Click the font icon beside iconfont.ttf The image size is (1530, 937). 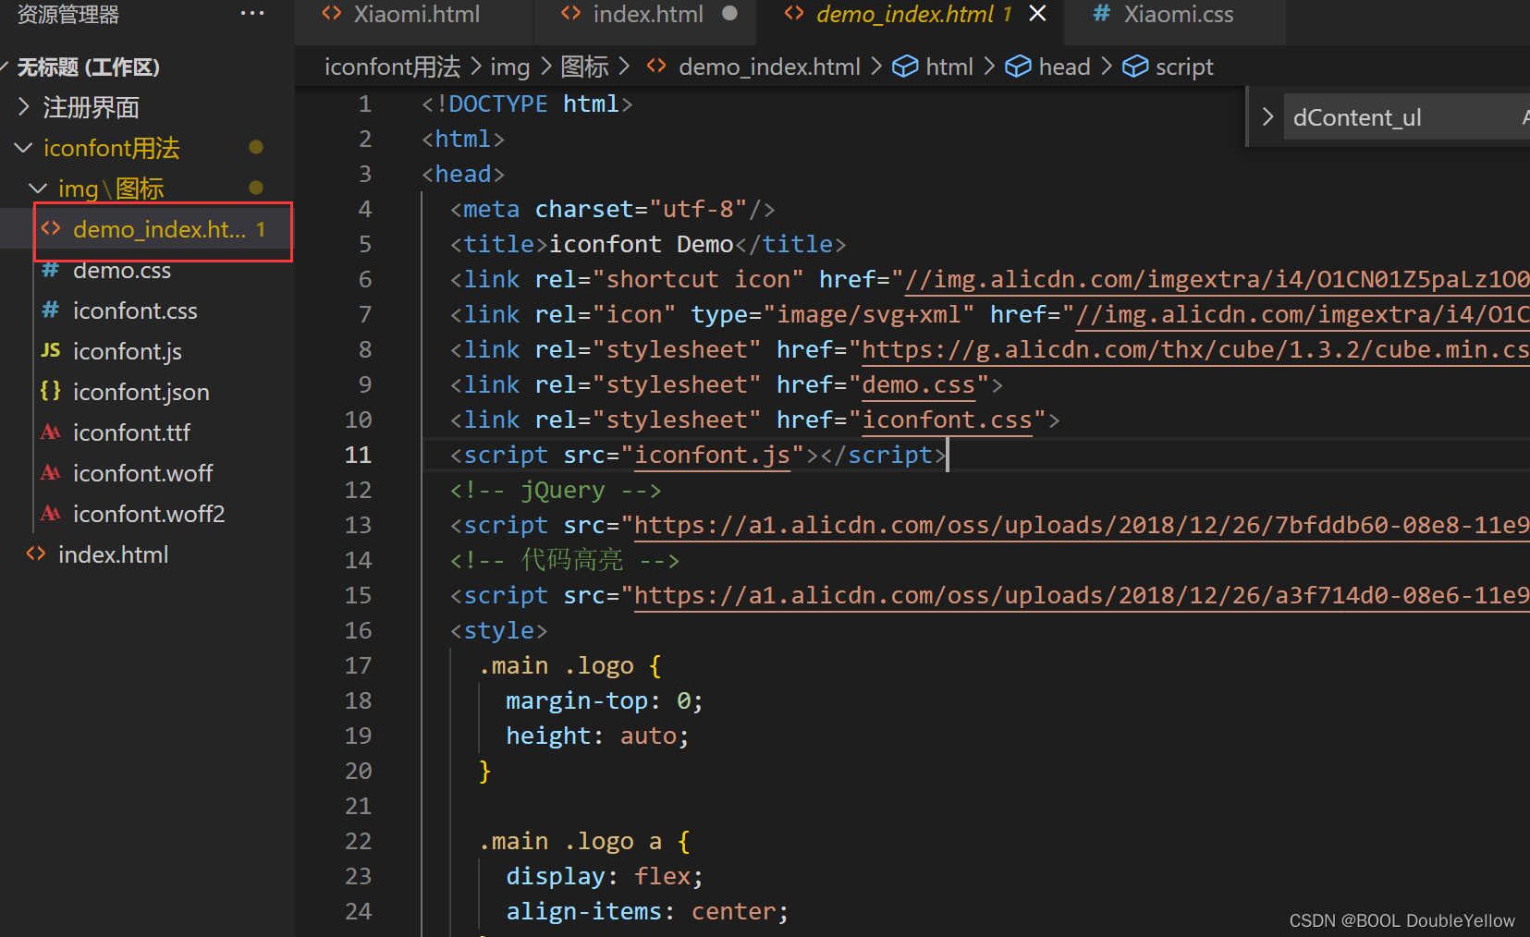51,432
